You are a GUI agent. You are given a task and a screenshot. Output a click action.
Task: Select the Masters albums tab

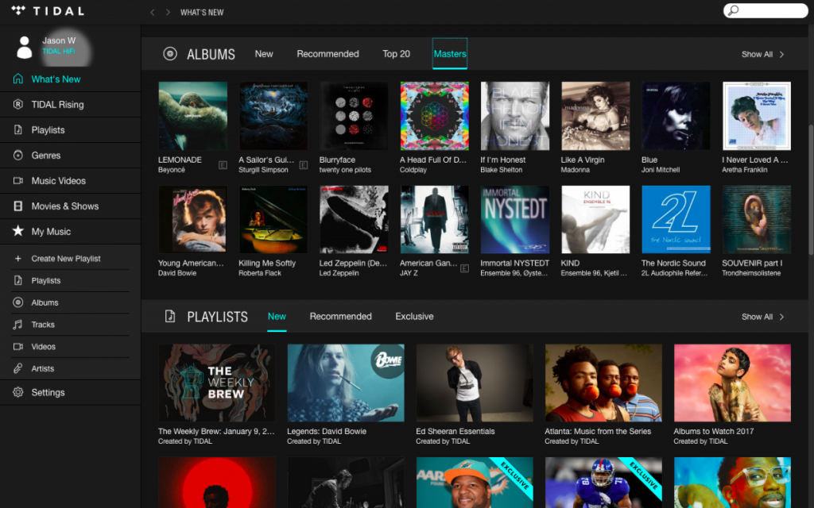pyautogui.click(x=450, y=53)
